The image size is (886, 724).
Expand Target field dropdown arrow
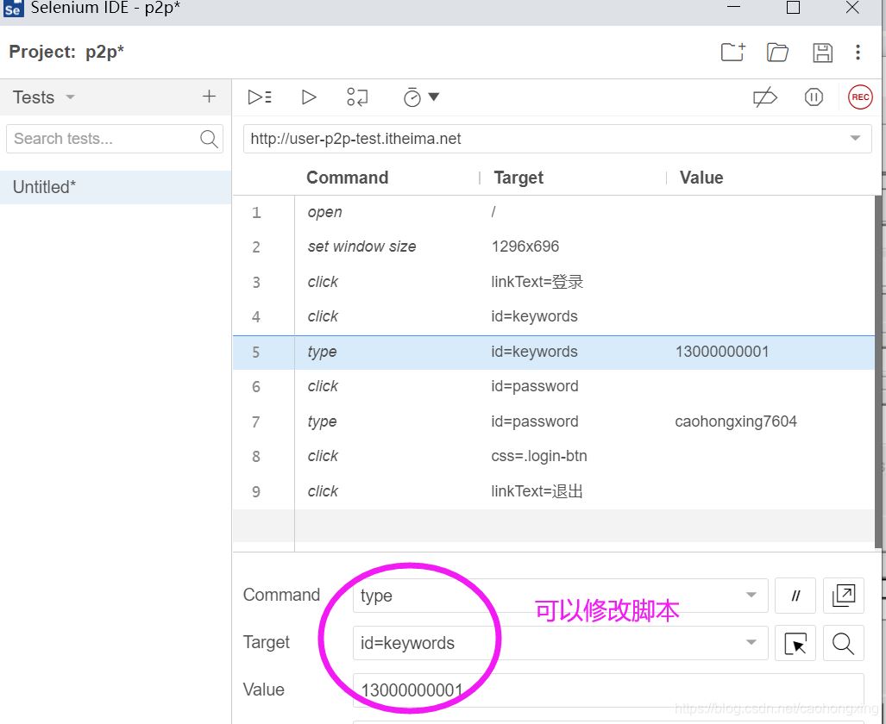[751, 642]
